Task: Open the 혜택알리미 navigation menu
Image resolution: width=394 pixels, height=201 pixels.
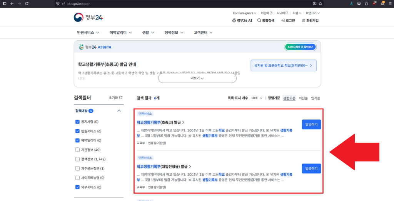Action: [x=120, y=33]
